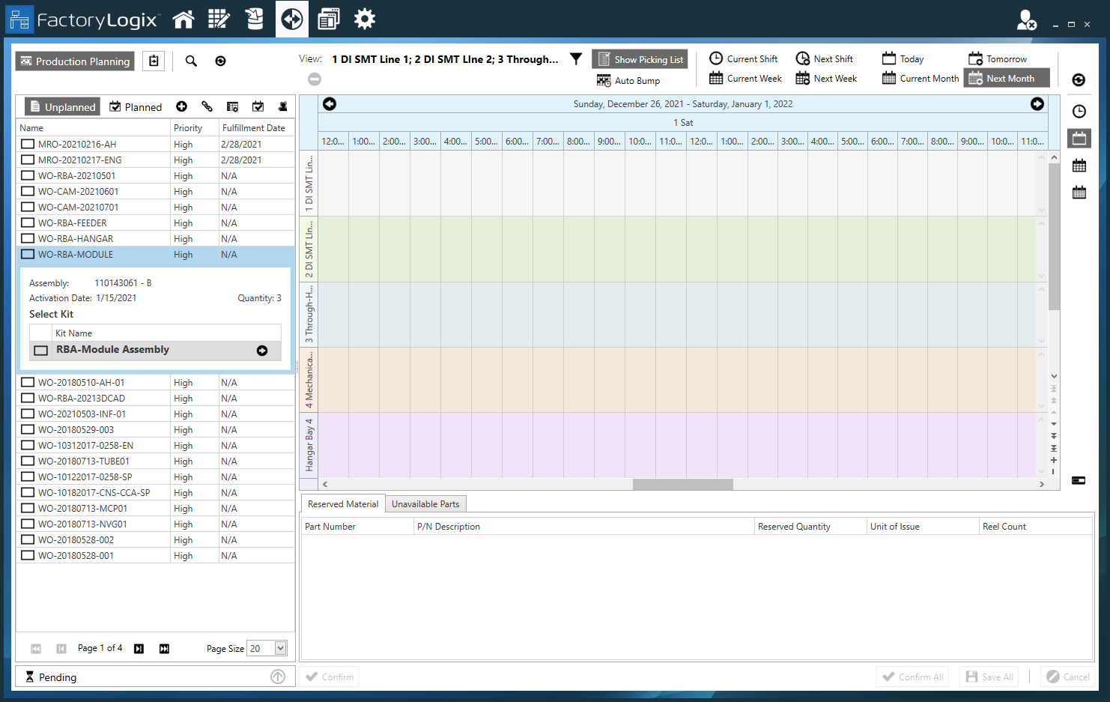
Task: Click the search magnifier above the work order list
Action: (x=191, y=61)
